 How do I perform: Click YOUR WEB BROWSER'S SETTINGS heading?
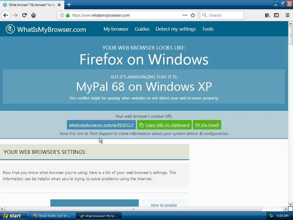(x=45, y=152)
